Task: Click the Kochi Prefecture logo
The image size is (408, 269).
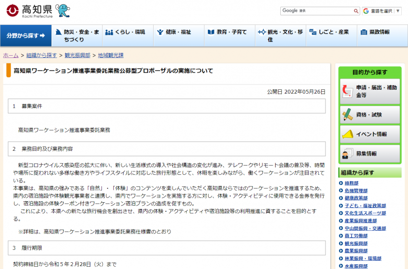Action: (30, 11)
